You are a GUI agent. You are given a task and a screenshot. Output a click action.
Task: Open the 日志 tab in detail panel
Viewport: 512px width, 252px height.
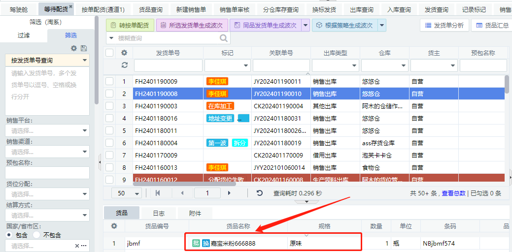pos(158,213)
